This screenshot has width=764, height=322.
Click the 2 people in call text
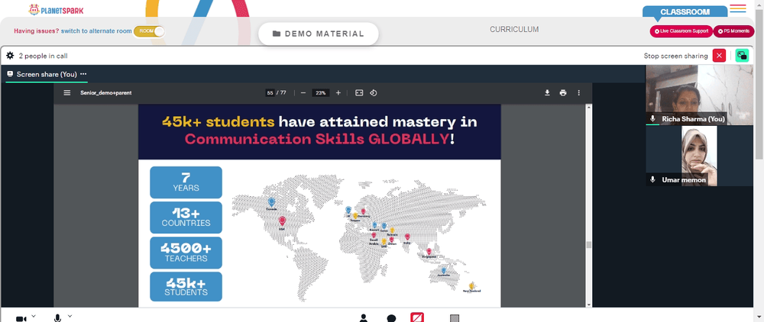[43, 56]
